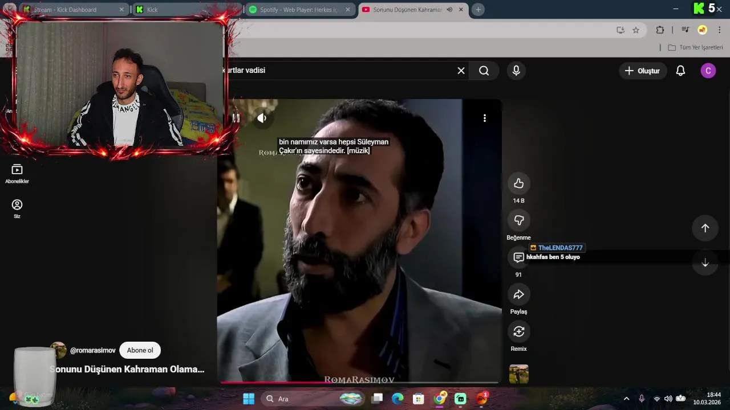
Task: Open Chrome from taskbar
Action: pos(440,399)
